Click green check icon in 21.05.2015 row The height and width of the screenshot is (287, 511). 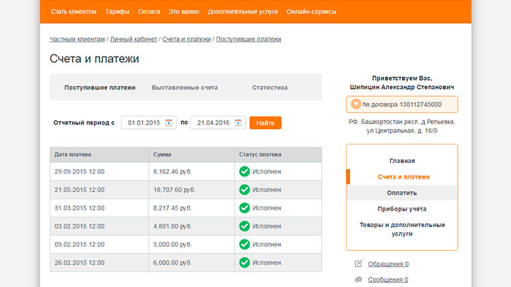[244, 190]
